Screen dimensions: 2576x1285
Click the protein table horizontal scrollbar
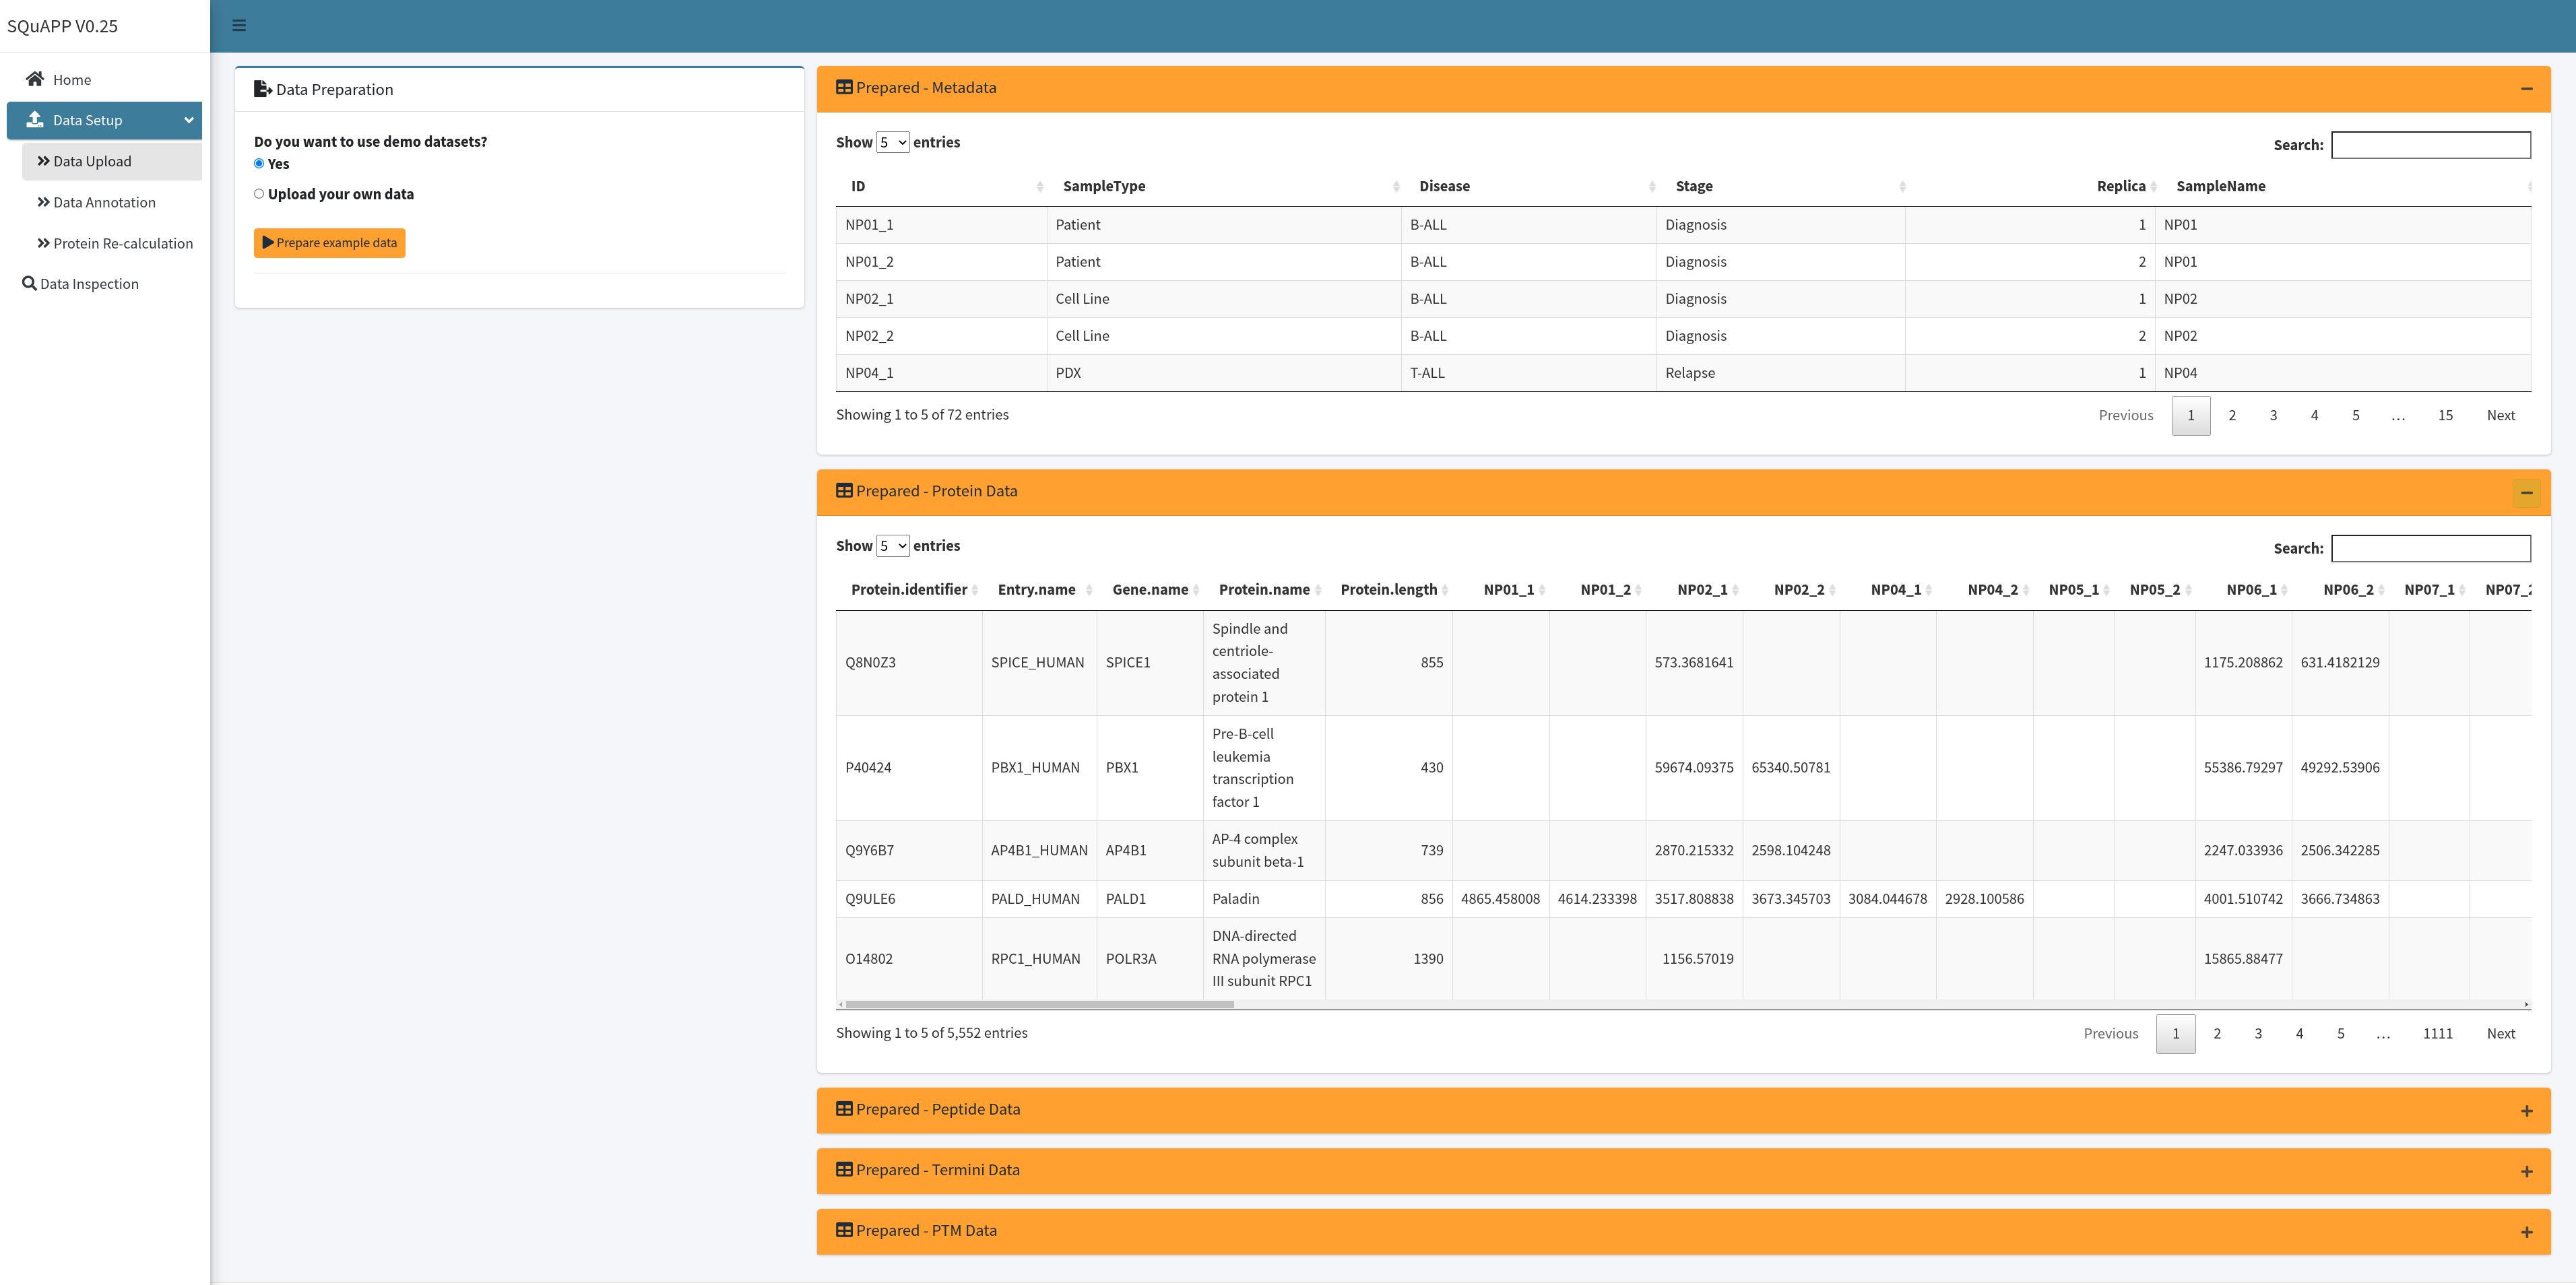1040,1004
